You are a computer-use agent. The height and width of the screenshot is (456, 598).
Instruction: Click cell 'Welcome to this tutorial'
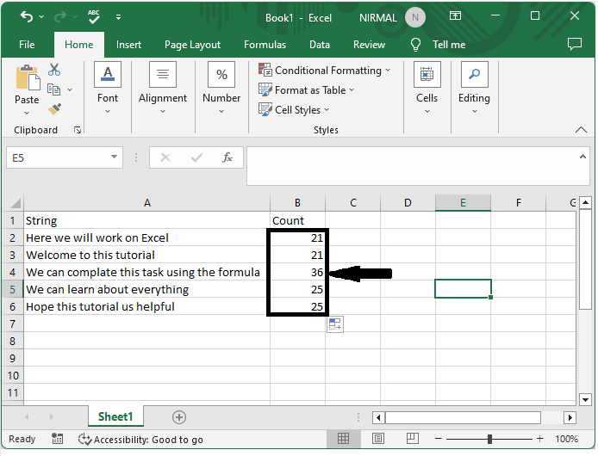146,255
